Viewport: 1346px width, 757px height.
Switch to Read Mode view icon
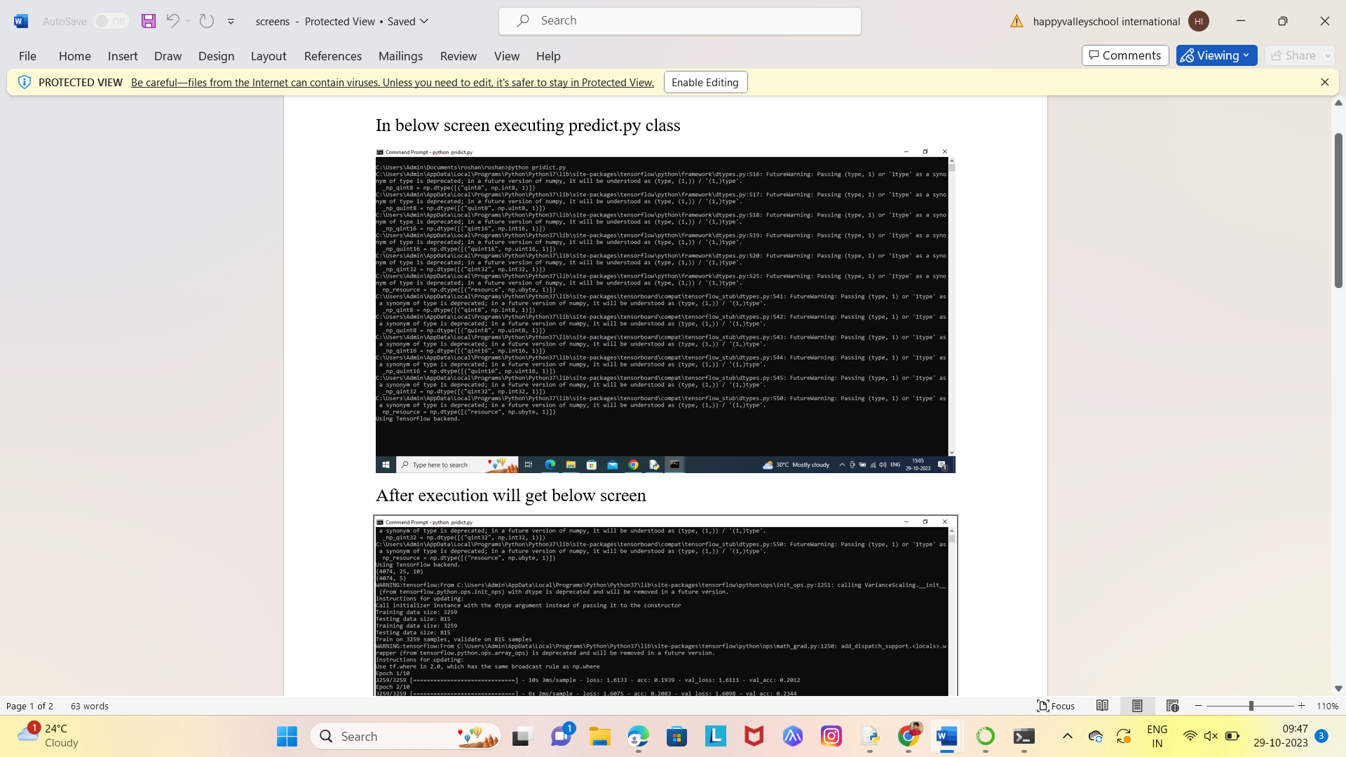[x=1102, y=706]
